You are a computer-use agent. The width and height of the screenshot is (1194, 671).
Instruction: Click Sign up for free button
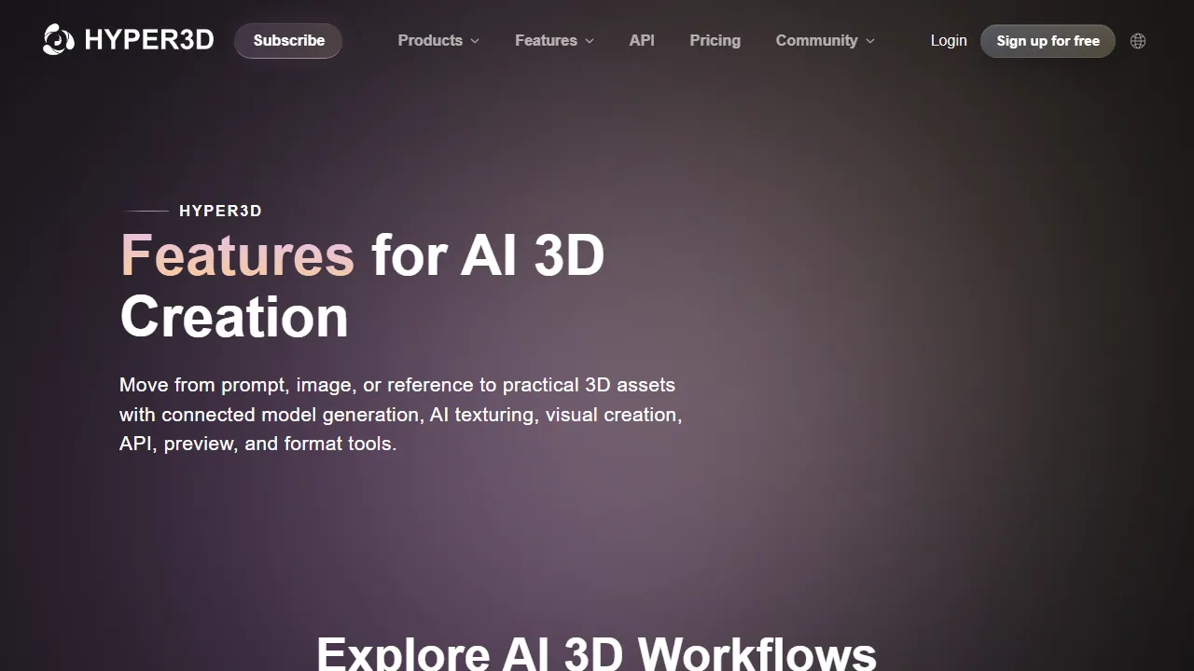[1048, 41]
